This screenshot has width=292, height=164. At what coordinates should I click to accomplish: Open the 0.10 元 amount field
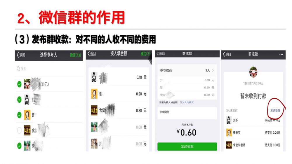[x=141, y=77]
